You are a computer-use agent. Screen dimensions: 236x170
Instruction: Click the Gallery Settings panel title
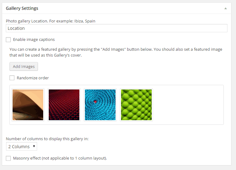(x=22, y=8)
